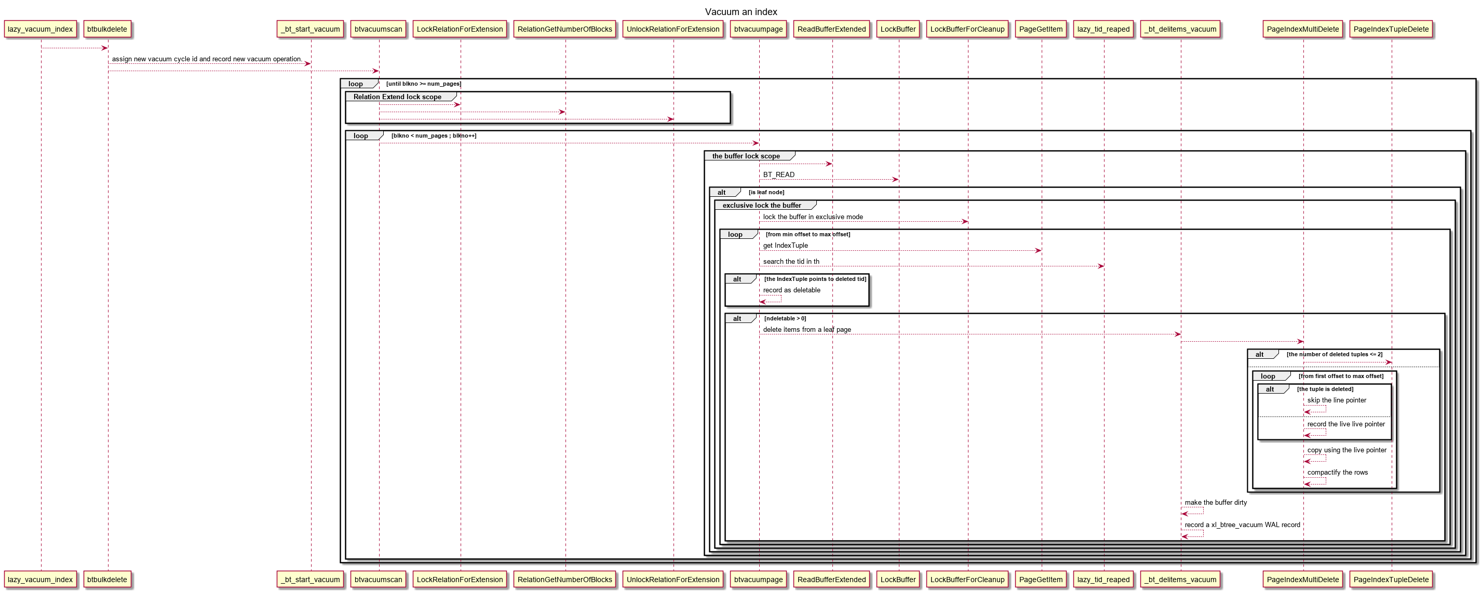Click the top LockBufferForCleanup participant box
Screen dimensions: 1481x592
click(x=967, y=29)
